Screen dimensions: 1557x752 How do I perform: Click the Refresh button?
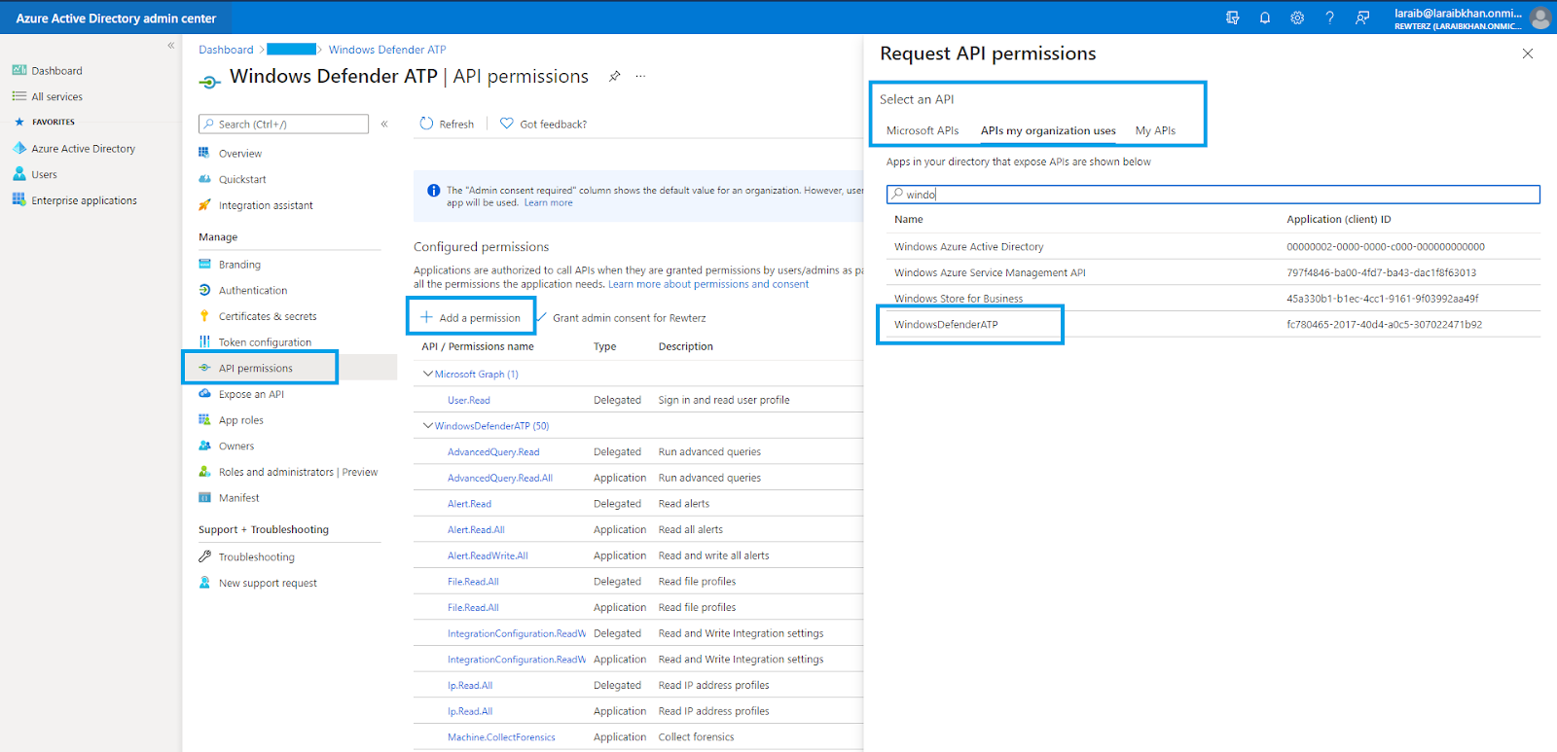(x=447, y=124)
